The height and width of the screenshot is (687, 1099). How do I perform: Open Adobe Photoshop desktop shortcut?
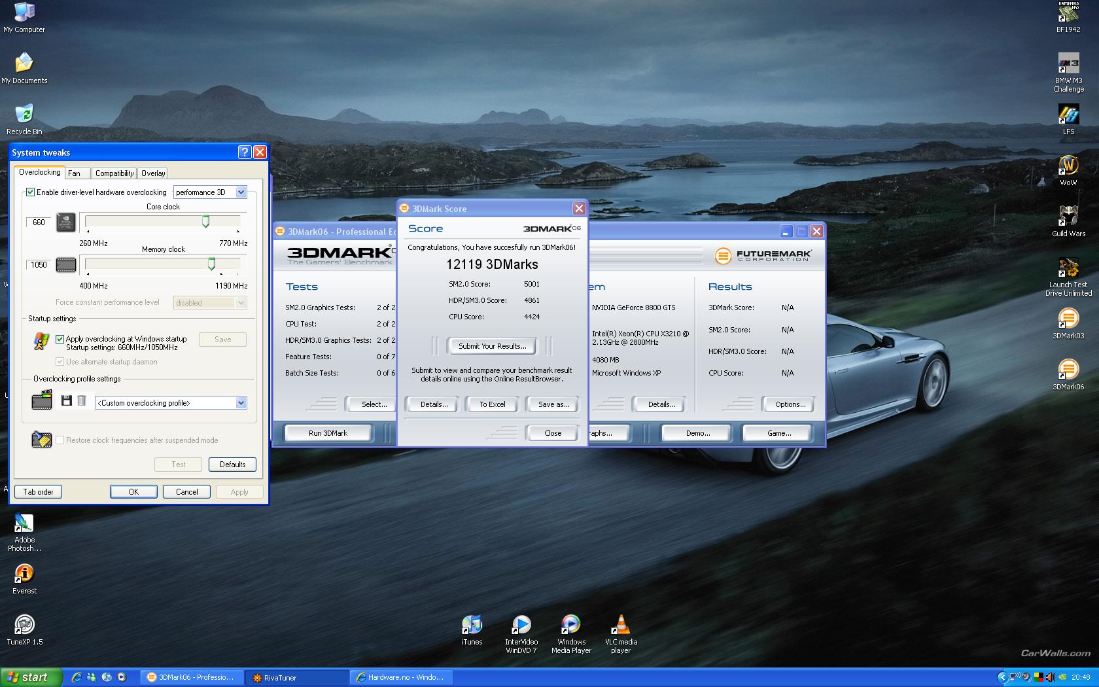pyautogui.click(x=24, y=533)
